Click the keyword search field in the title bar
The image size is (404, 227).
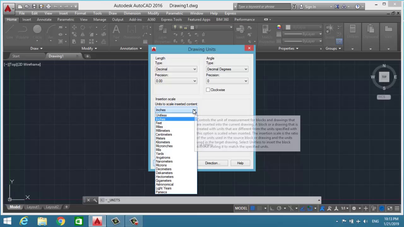[x=264, y=7]
